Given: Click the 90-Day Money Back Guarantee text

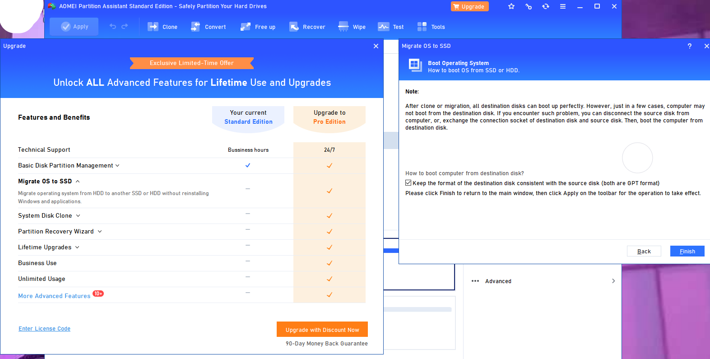Looking at the screenshot, I should (327, 344).
